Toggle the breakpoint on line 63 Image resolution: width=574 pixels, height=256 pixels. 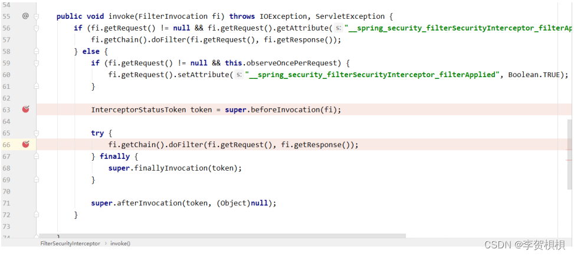click(25, 109)
